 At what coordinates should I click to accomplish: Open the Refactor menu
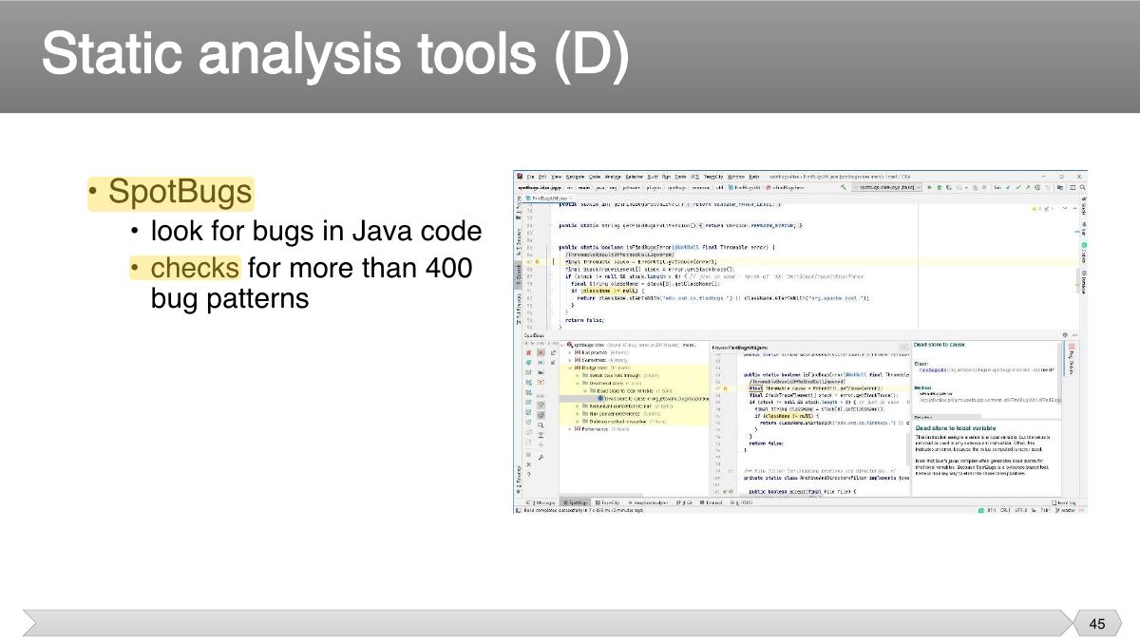(x=635, y=177)
